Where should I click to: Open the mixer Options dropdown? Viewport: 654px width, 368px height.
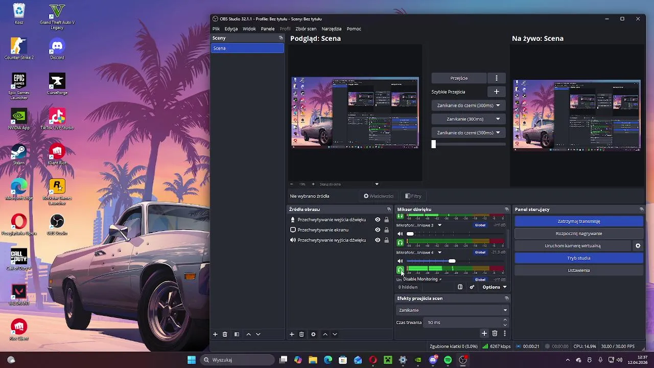(x=494, y=287)
